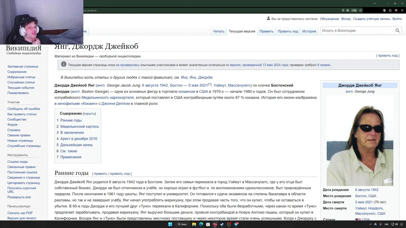Click 'Получить короткий URL' in sidebar
The image size is (406, 228).
(22, 190)
